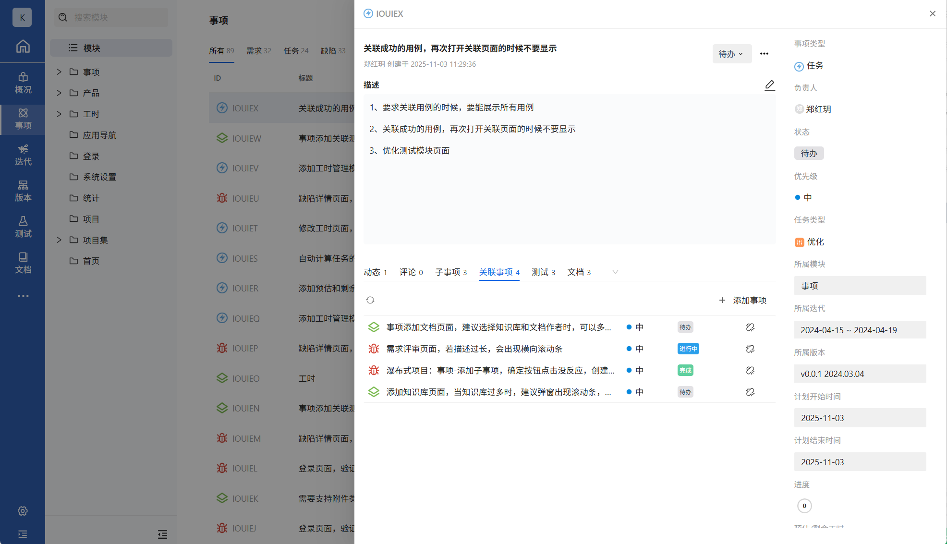The image size is (947, 544).
Task: Click the home icon in sidebar
Action: click(x=23, y=47)
